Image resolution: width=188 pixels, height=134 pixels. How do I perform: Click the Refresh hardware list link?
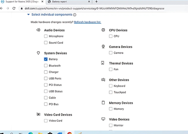(88, 22)
